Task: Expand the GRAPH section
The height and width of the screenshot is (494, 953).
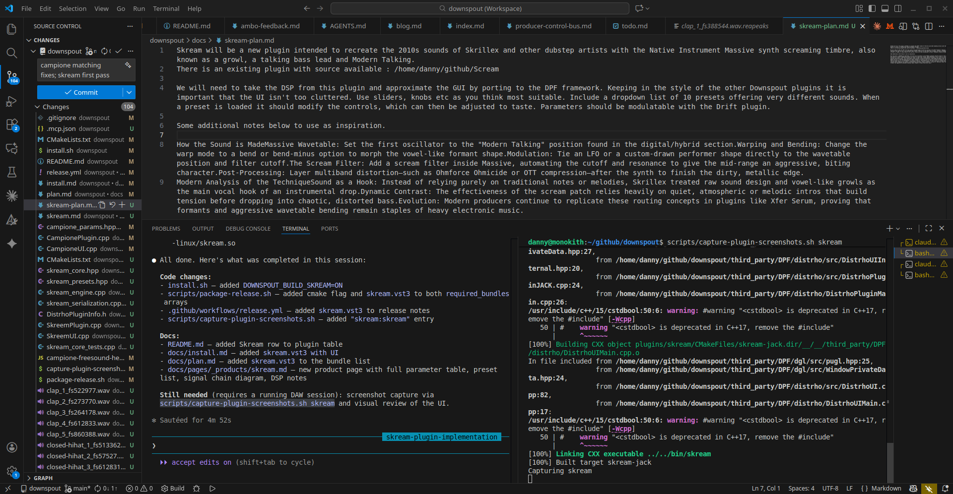Action: tap(29, 478)
